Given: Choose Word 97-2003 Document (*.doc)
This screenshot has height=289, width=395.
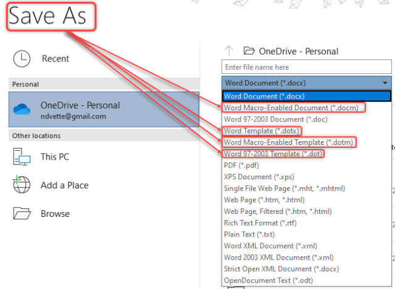Looking at the screenshot, I should tap(276, 119).
